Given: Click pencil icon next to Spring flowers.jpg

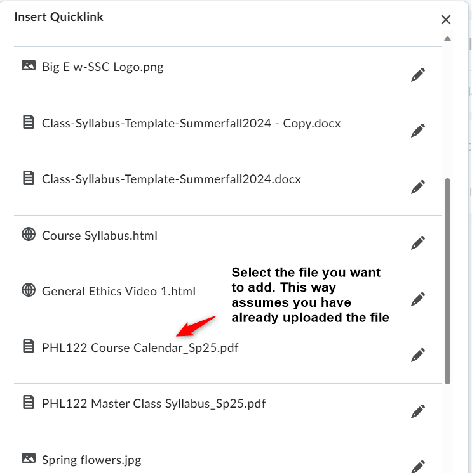Looking at the screenshot, I should point(418,467).
